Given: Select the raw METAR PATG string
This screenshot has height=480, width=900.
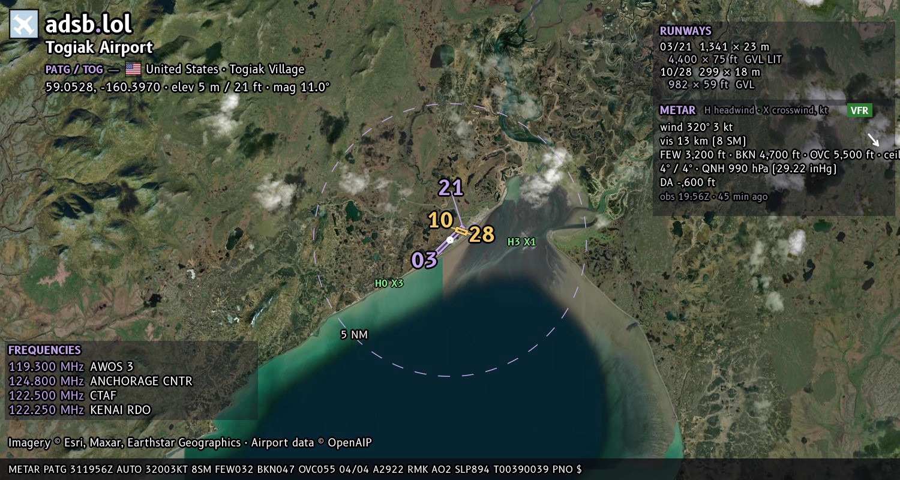Looking at the screenshot, I should (x=295, y=469).
